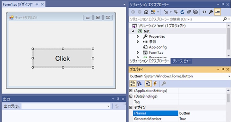Toggle auto-hide pin on 出力 panel
Viewport: 231px width, 122px height.
(118, 99)
